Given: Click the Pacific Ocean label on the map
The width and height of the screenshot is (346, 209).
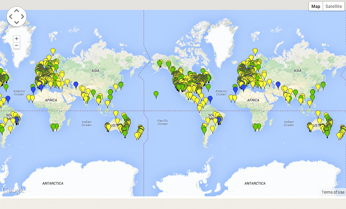Looking at the screenshot, I should (162, 122).
